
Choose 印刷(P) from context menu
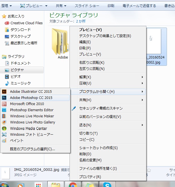[x=108, y=48]
